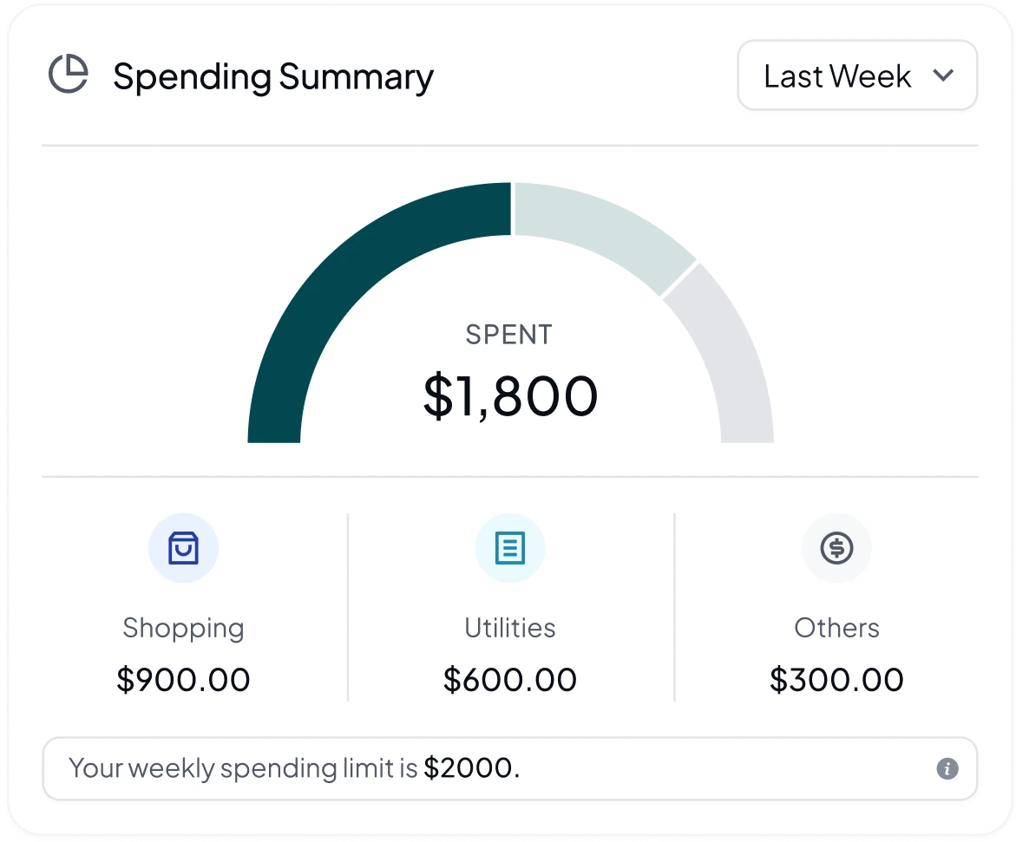The width and height of the screenshot is (1016, 842).
Task: Click the $1,800 spent amount
Action: [510, 395]
